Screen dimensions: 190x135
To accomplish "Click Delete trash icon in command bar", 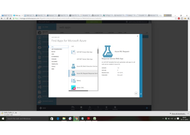I will pos(106,107).
